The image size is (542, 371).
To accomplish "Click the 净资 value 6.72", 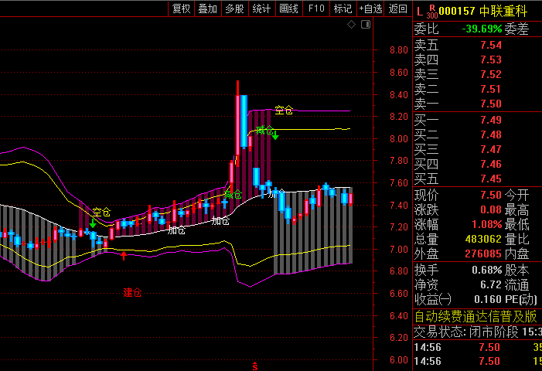I will 491,284.
